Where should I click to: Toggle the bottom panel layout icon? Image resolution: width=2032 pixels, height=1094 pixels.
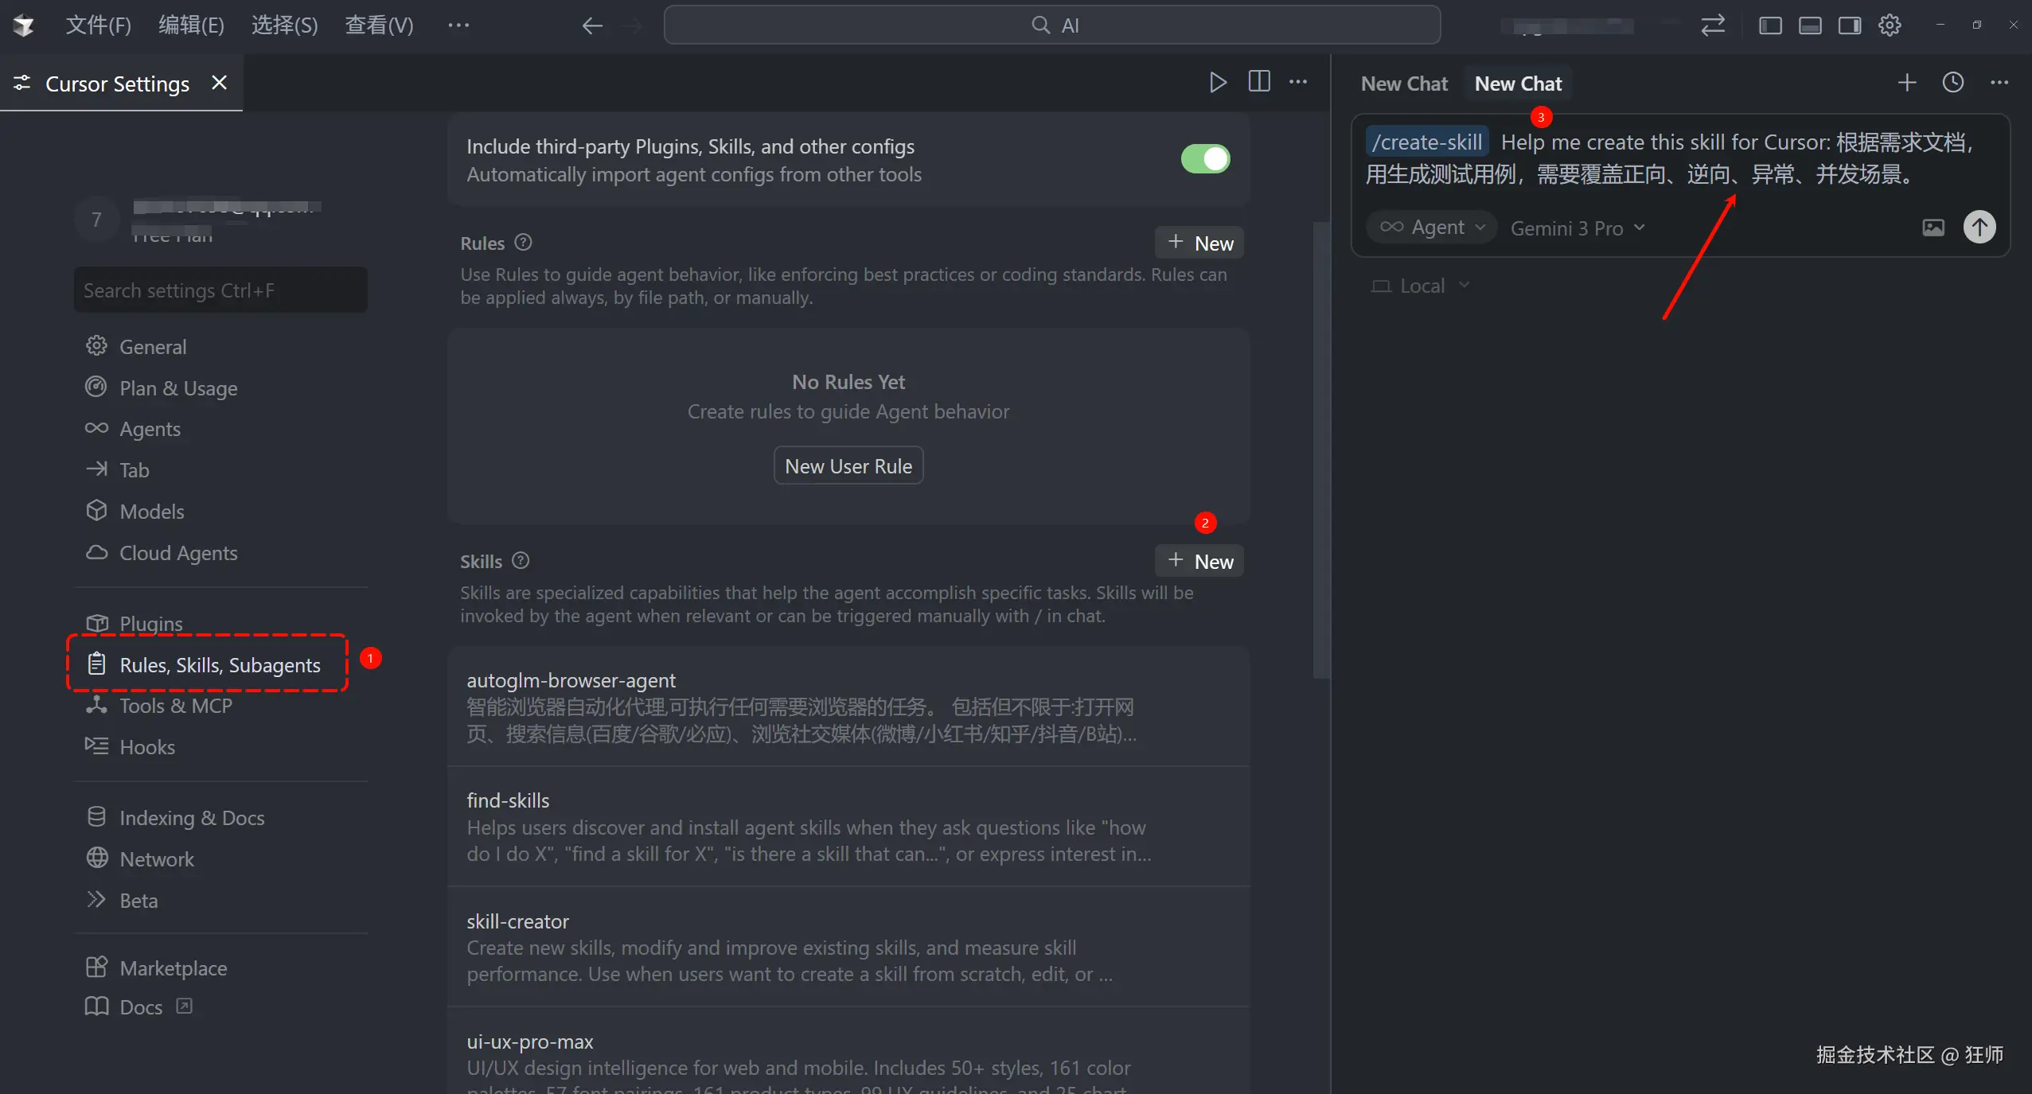1810,25
